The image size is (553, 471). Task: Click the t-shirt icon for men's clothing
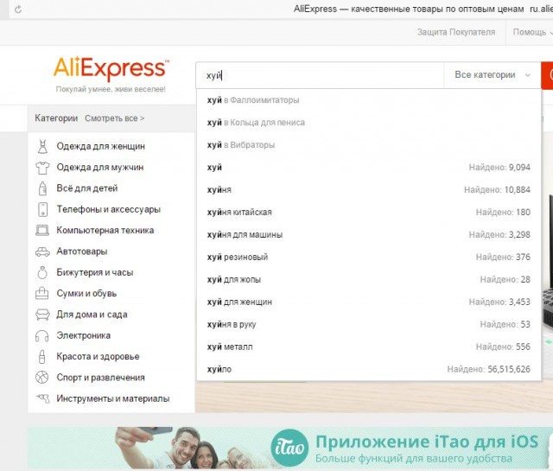pos(42,168)
